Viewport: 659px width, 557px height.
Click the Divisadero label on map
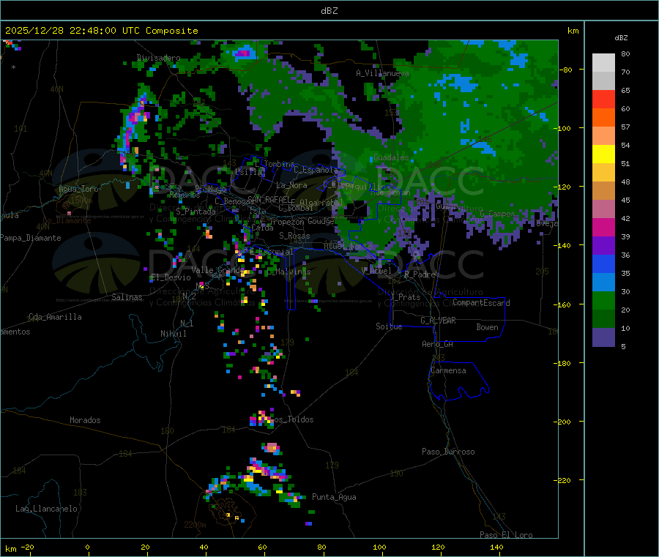158,58
